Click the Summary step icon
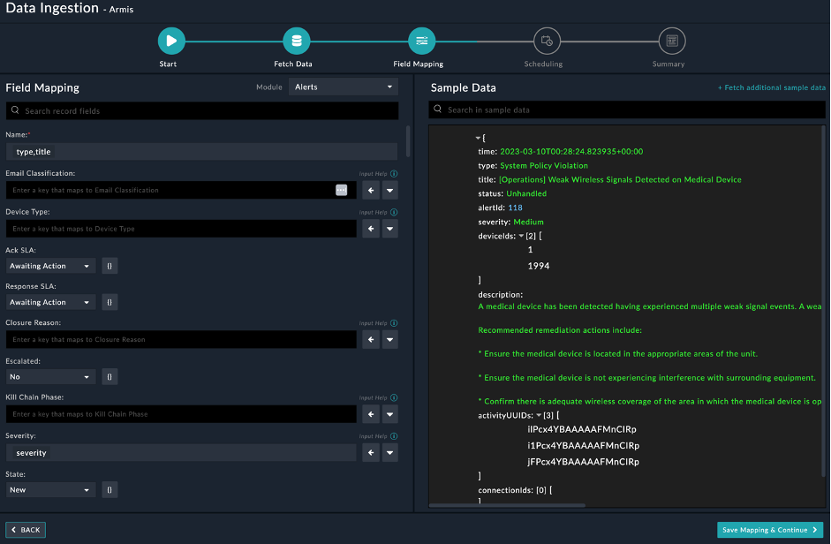Viewport: 831px width, 544px height. tap(672, 41)
